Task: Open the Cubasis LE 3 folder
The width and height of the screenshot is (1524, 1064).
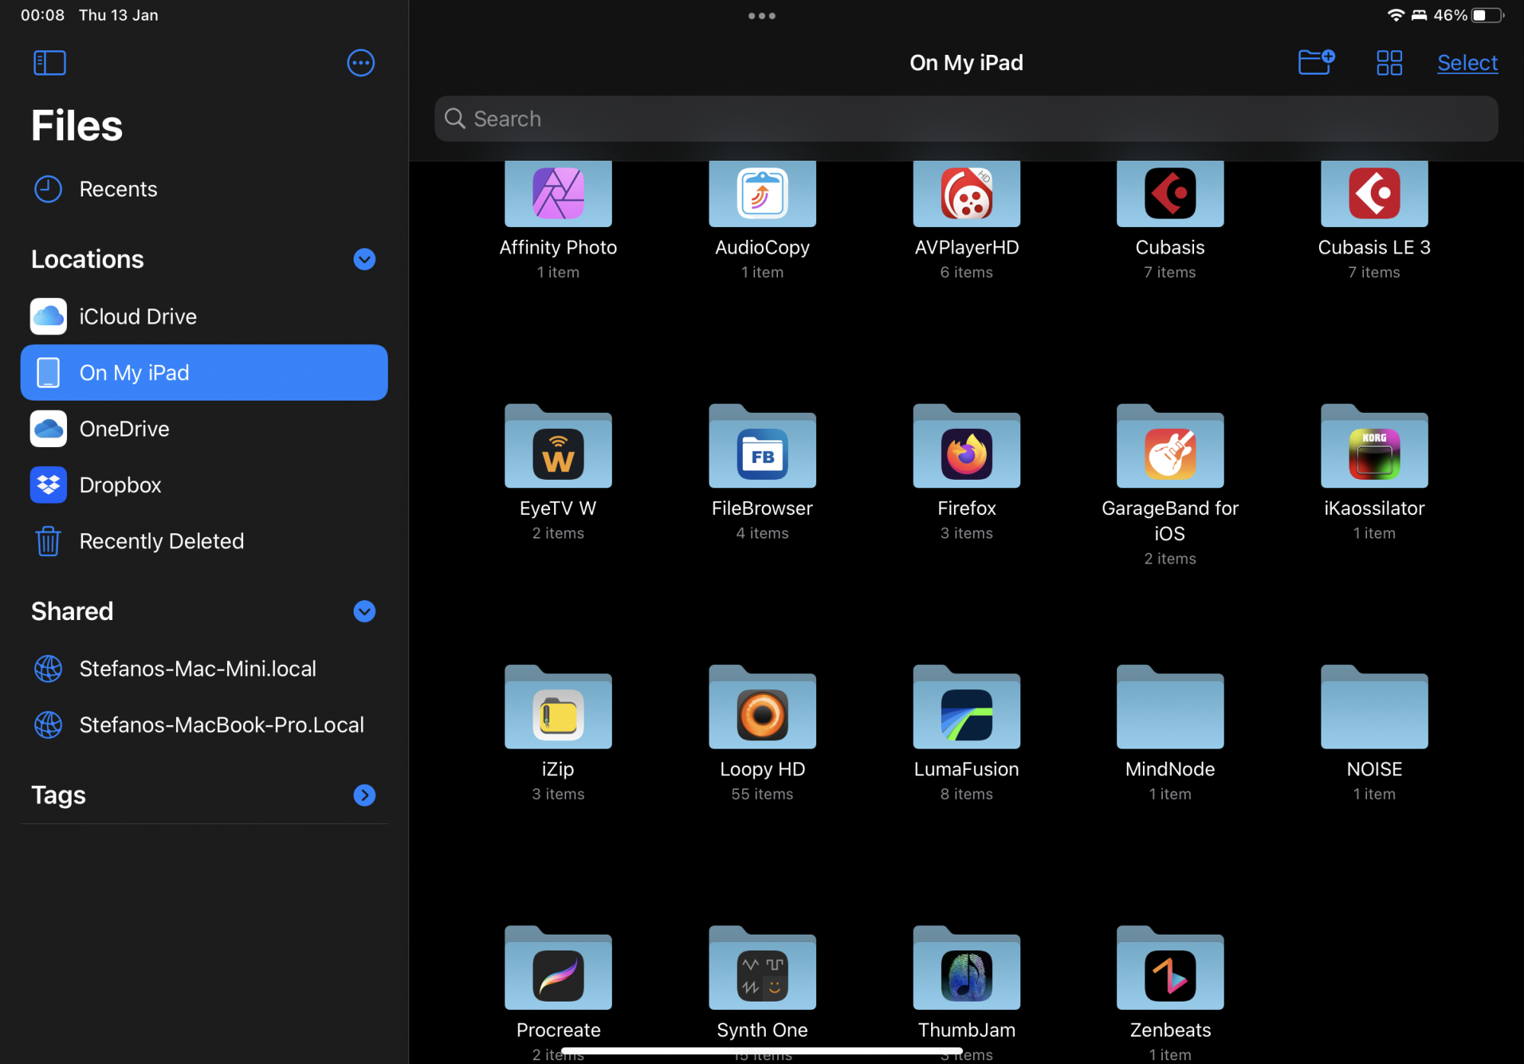Action: pos(1374,194)
